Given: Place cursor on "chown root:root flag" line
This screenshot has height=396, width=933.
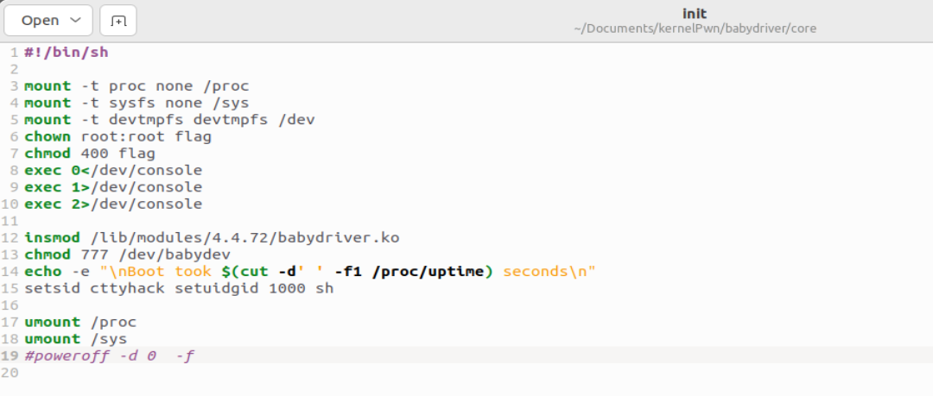Looking at the screenshot, I should pyautogui.click(x=117, y=136).
